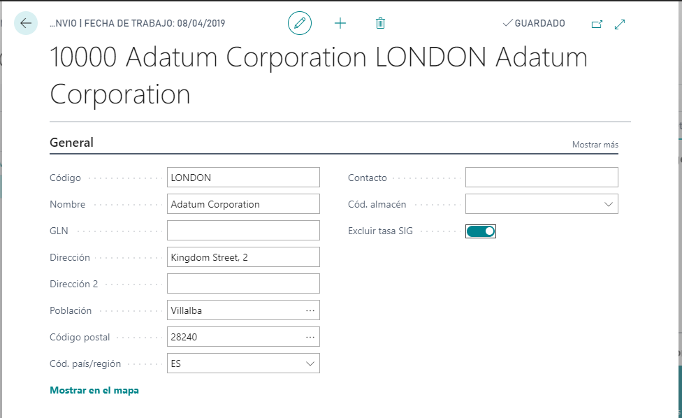Open the Cód. país/región dropdown
682x418 pixels.
(310, 363)
